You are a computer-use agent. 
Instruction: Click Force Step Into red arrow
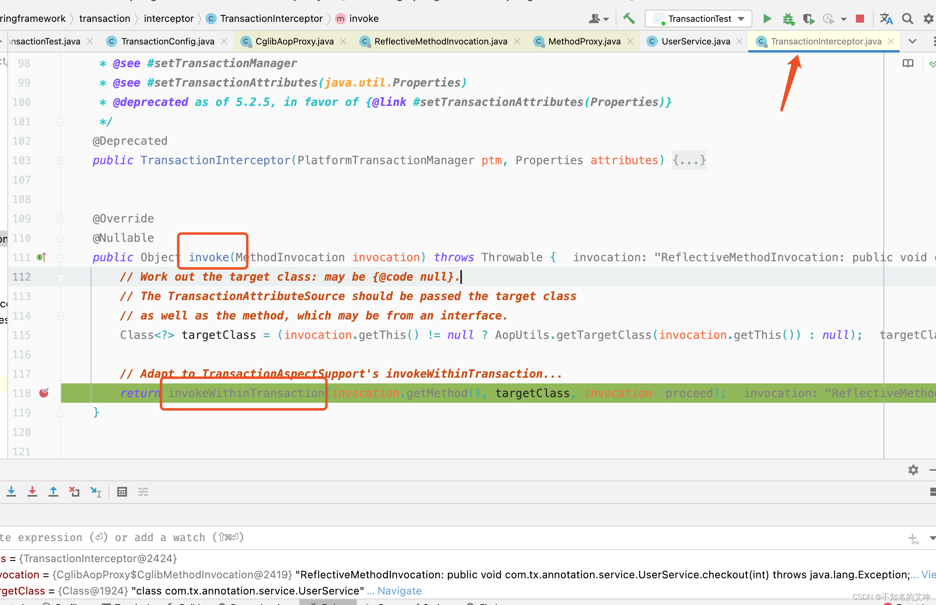coord(32,492)
